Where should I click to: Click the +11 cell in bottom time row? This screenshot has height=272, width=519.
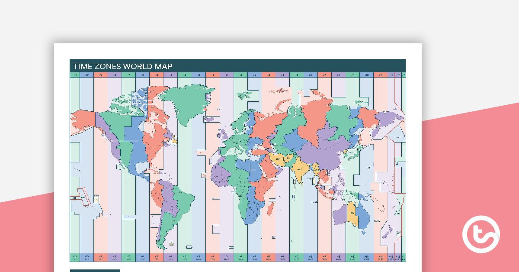coord(380,257)
